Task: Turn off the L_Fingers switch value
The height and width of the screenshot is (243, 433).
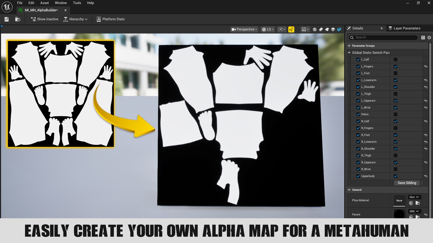Action: tap(395, 66)
